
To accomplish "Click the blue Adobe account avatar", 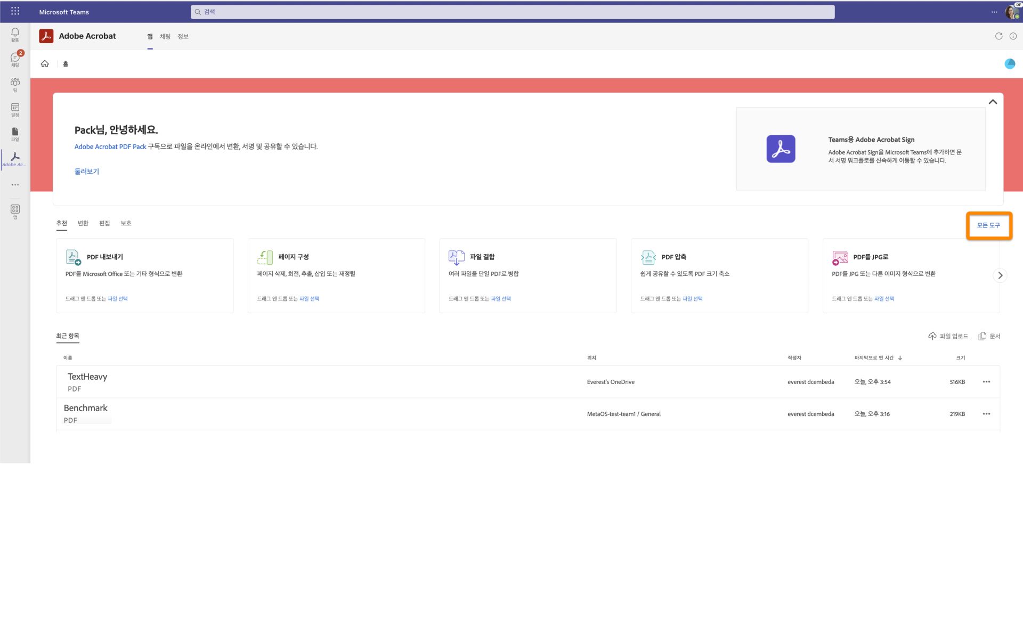I will pos(1010,64).
